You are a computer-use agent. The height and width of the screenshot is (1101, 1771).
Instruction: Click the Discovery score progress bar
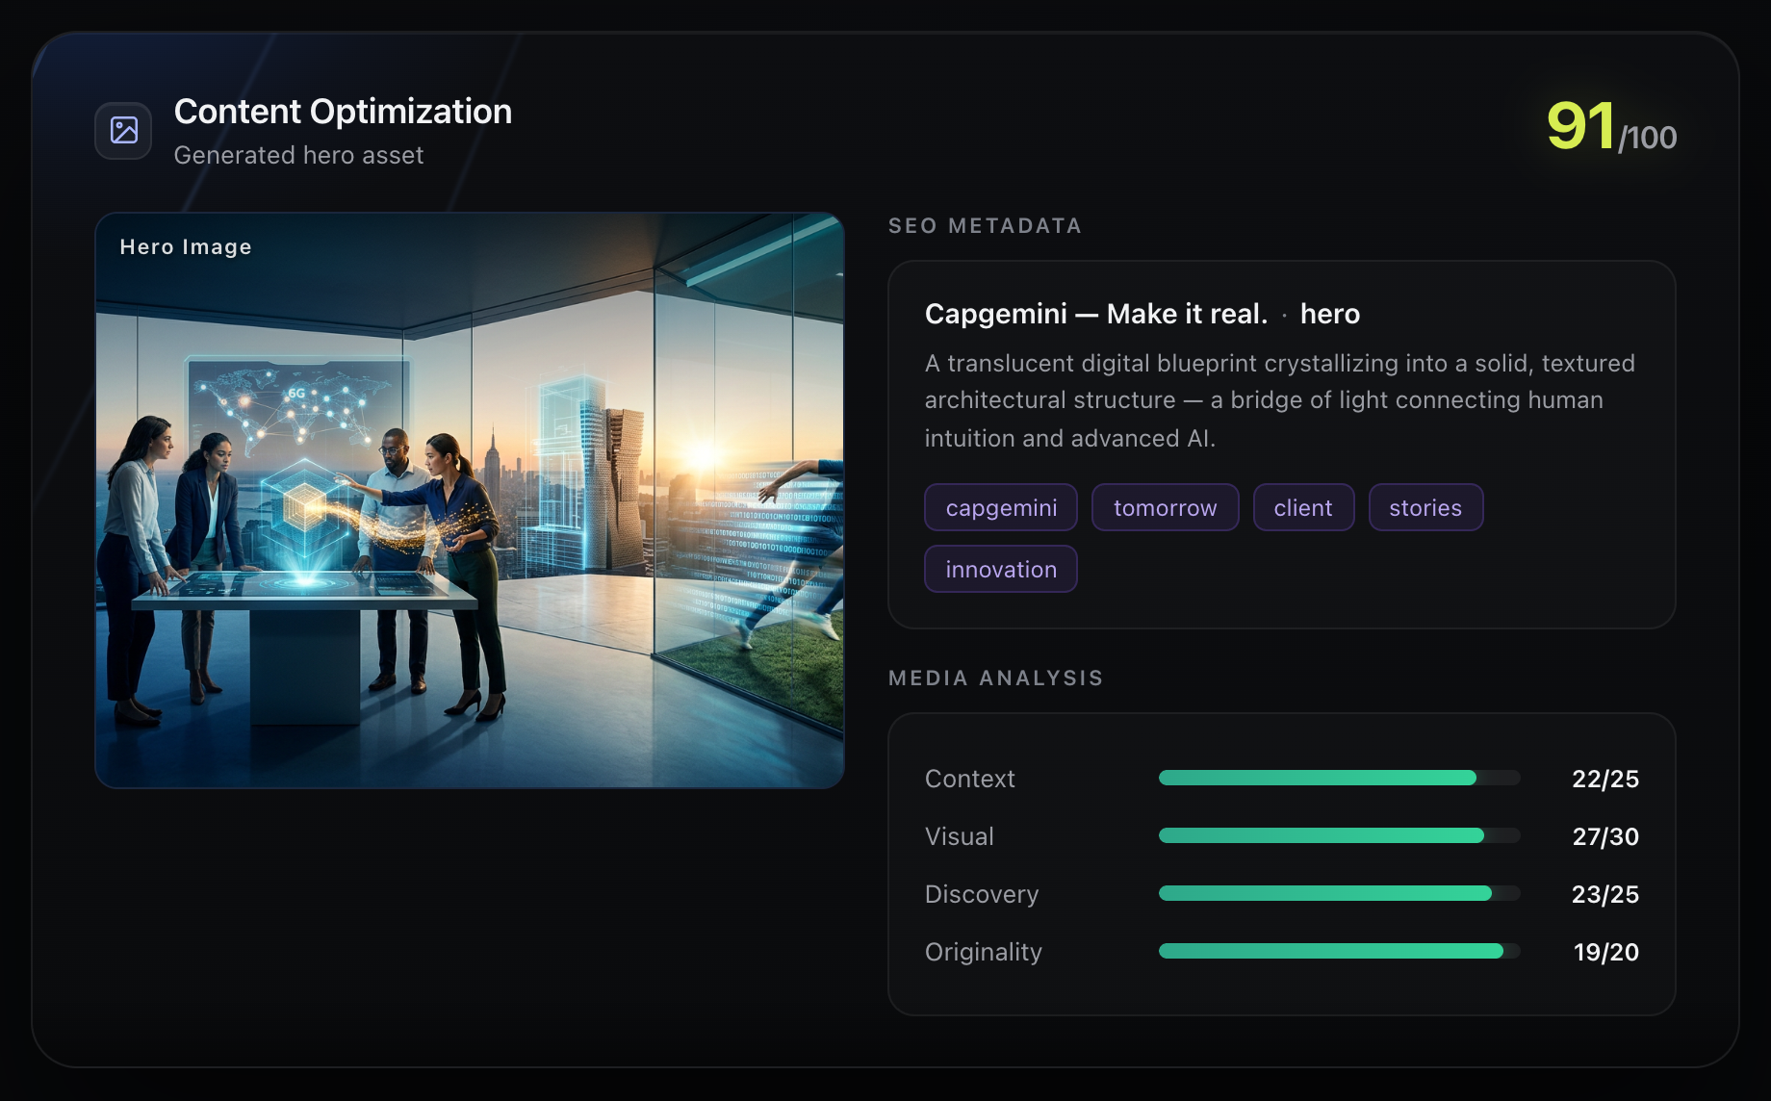tap(1339, 893)
